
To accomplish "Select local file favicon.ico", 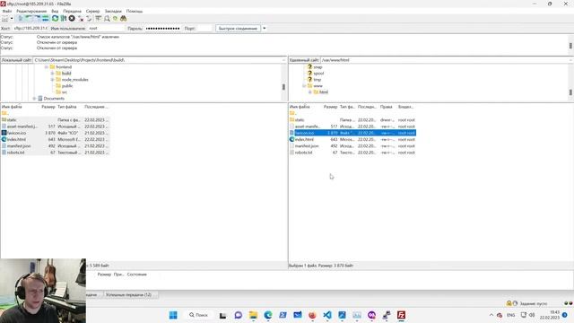I will [55, 133].
